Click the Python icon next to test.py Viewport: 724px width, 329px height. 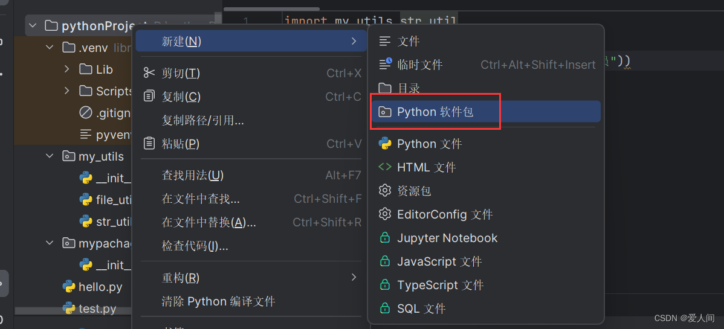click(x=68, y=308)
